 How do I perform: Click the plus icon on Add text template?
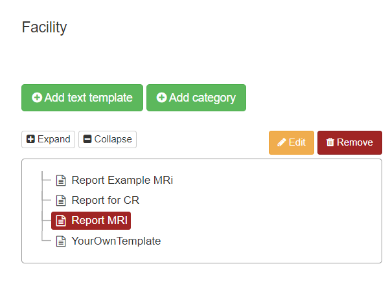point(37,98)
